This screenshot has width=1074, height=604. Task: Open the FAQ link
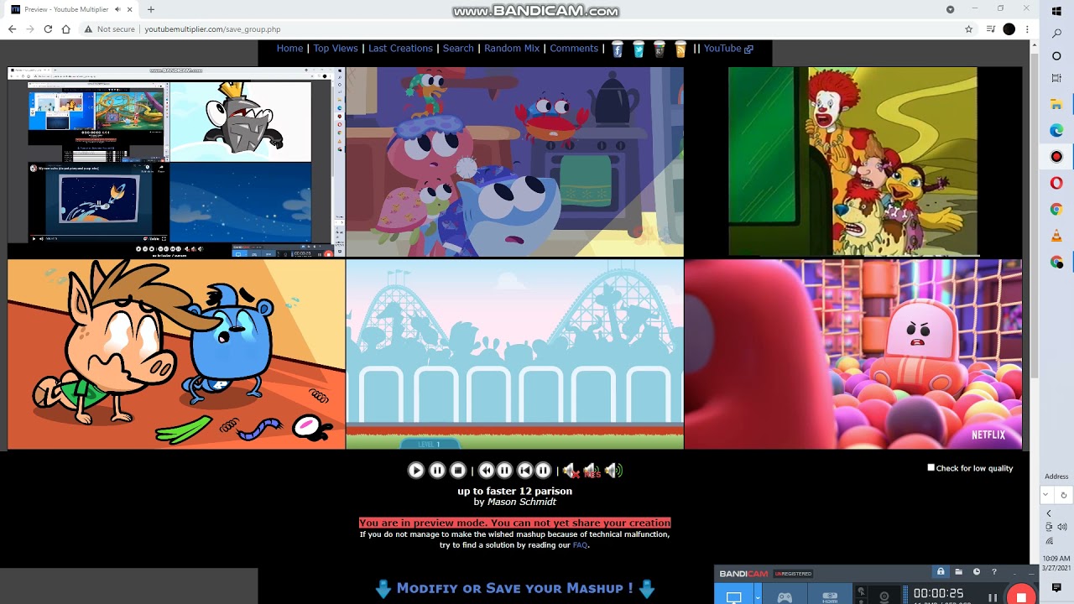tap(580, 545)
